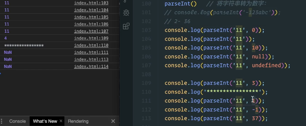
Task: Open drawer menu three-dots icon beside Console tab
Action: tap(1, 121)
